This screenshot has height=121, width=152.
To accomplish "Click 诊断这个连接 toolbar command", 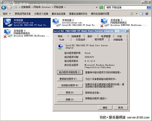I will point(41,14).
